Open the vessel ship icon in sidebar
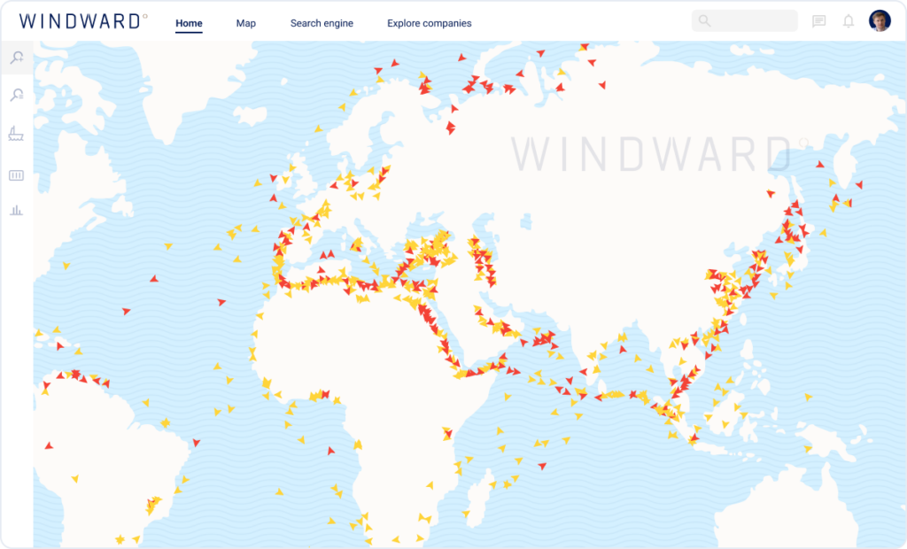The image size is (907, 549). [16, 135]
